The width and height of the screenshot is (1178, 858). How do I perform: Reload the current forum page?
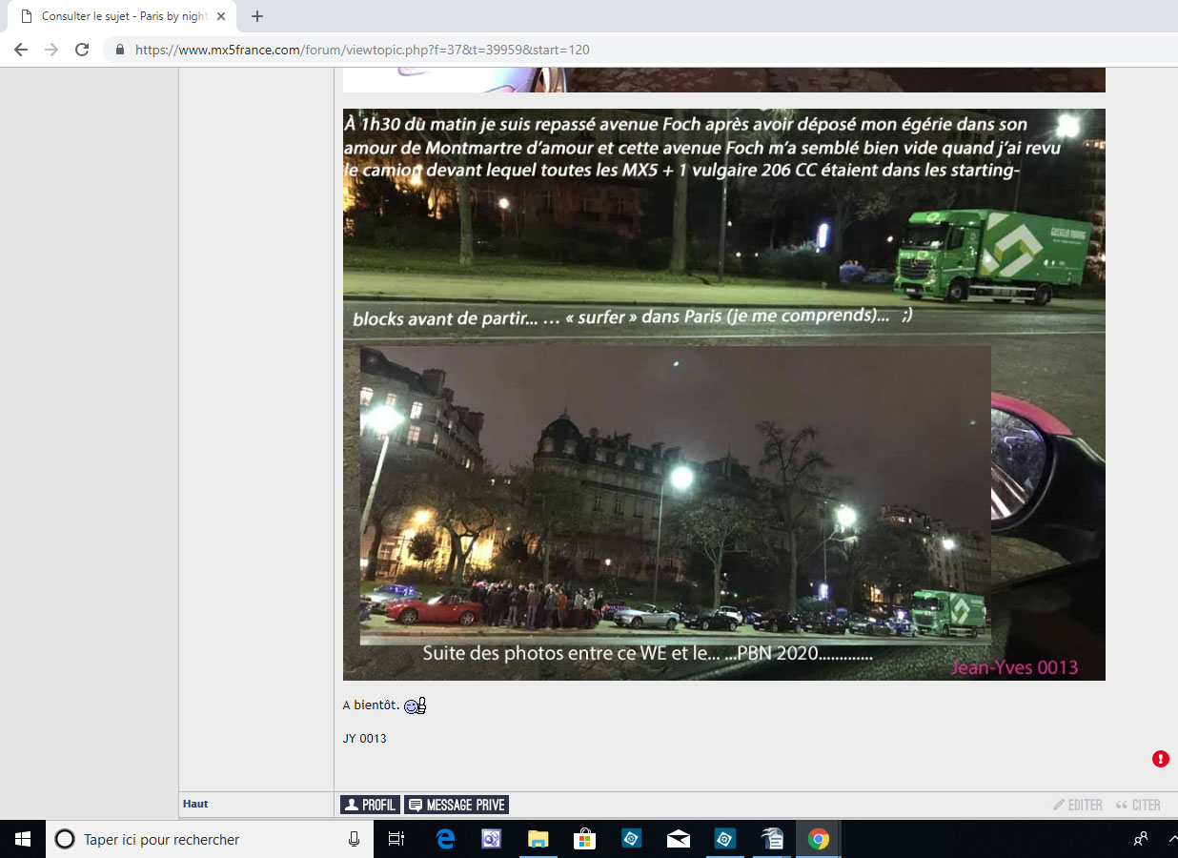82,50
